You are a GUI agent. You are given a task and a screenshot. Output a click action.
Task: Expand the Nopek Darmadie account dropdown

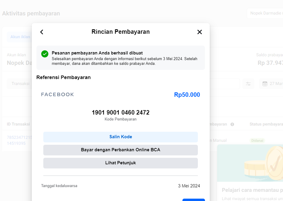click(x=265, y=13)
